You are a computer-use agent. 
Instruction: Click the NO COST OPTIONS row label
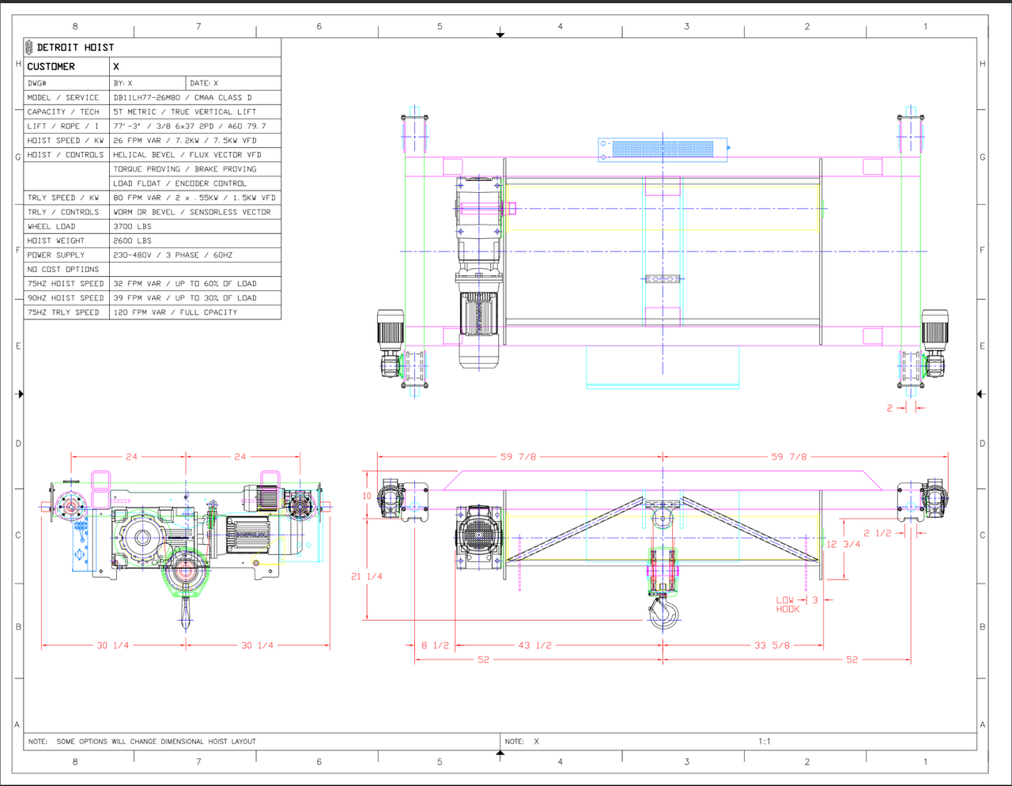(x=63, y=270)
